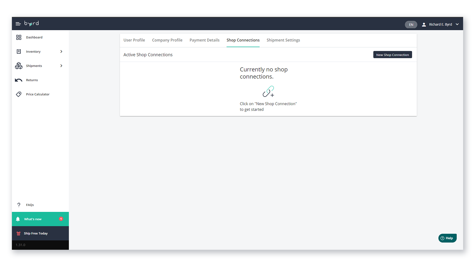This screenshot has width=475, height=267.
Task: Open the Shipment Settings tab
Action: pyautogui.click(x=283, y=40)
